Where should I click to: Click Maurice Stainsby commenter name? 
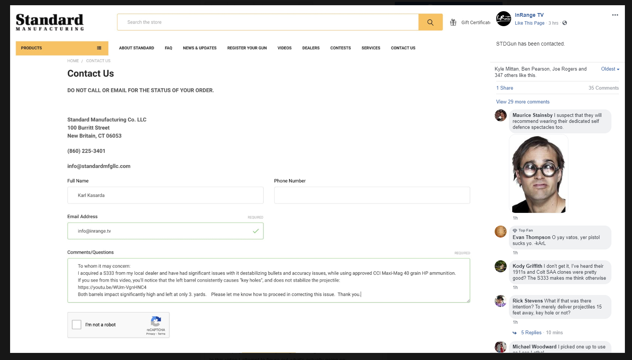click(x=532, y=115)
